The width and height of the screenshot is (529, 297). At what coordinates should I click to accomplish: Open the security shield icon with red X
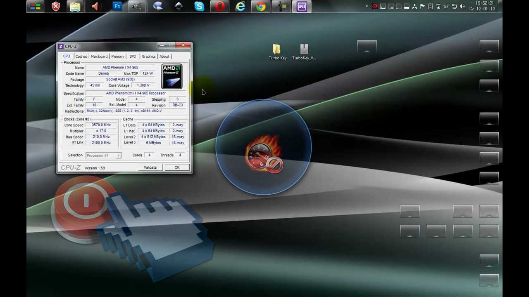[56, 6]
